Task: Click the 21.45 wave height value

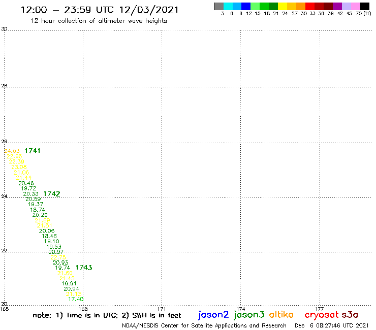Action: tap(67, 278)
